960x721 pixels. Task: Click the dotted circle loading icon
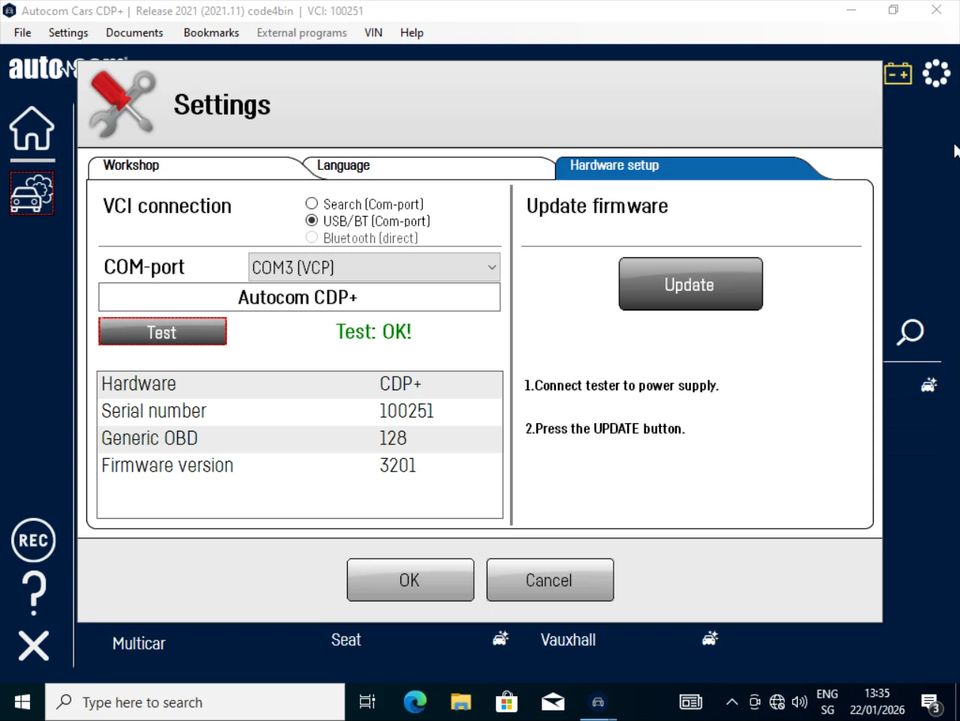coord(936,73)
